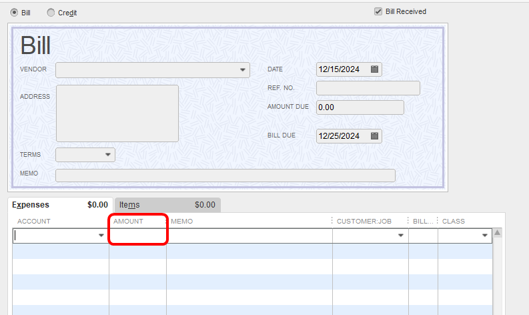
Task: Expand the Account dropdown in first row
Action: [x=101, y=236]
